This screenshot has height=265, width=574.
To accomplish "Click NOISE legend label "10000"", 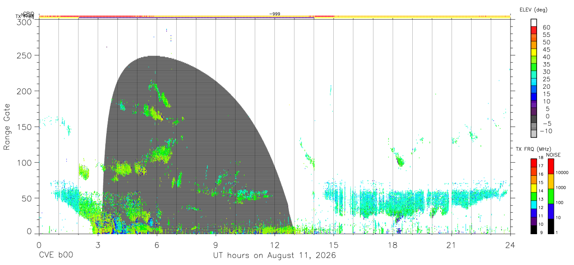I will (562, 172).
